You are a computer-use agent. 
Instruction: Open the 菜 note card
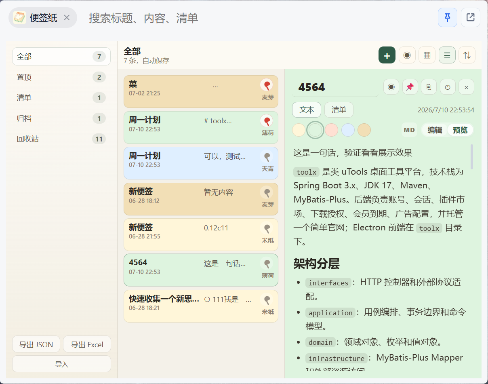tap(201, 91)
